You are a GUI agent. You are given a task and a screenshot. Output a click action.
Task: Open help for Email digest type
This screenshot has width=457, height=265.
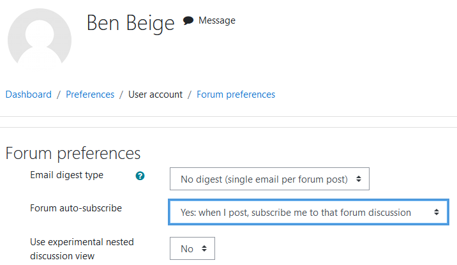140,176
